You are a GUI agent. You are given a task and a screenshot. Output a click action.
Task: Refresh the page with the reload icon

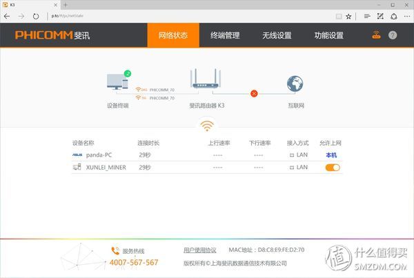(x=36, y=17)
